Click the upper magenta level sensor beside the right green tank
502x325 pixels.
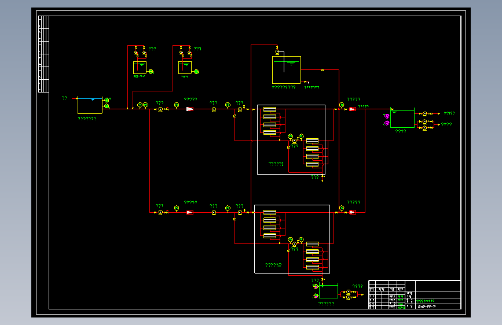pyautogui.click(x=387, y=116)
